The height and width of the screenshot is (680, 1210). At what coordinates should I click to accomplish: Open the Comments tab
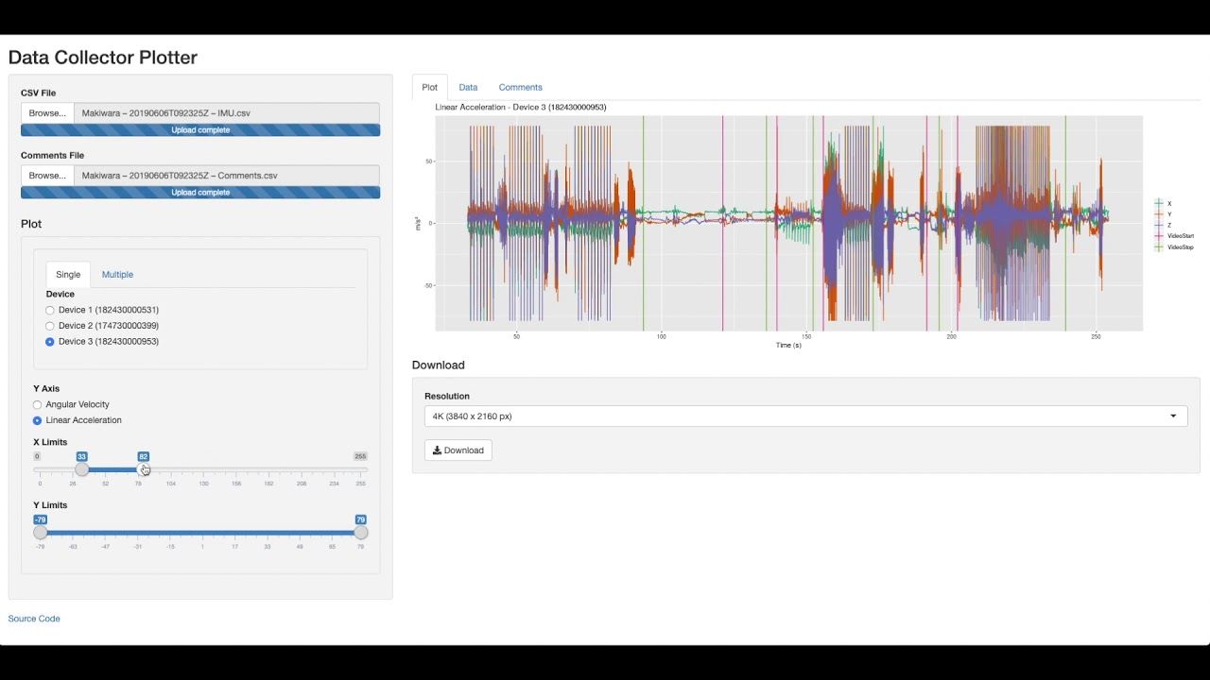click(521, 87)
